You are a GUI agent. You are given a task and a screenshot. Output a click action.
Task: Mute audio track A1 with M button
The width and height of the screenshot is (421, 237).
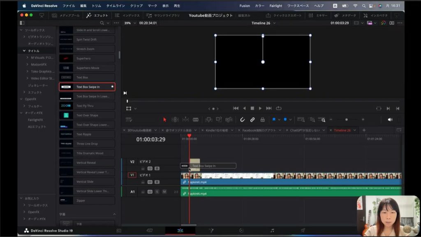(164, 192)
